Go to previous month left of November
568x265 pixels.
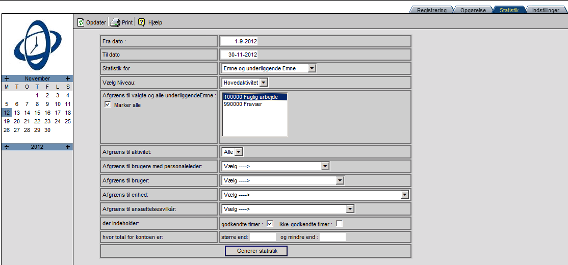tap(7, 78)
